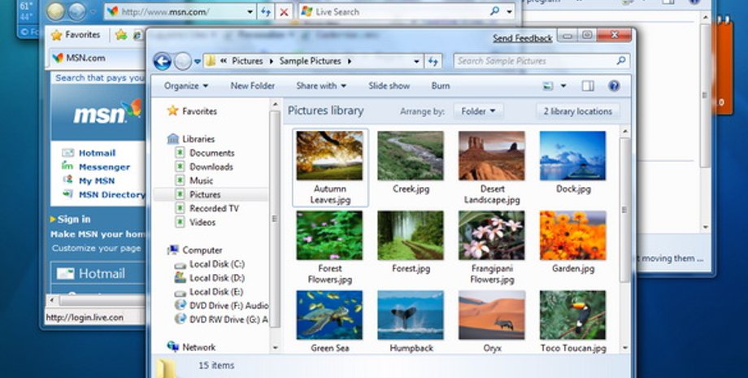Select the Desert Landscape.jpg thumbnail

point(491,155)
